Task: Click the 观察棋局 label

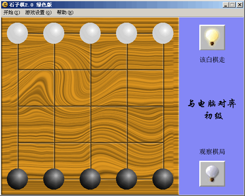Action: pos(212,152)
